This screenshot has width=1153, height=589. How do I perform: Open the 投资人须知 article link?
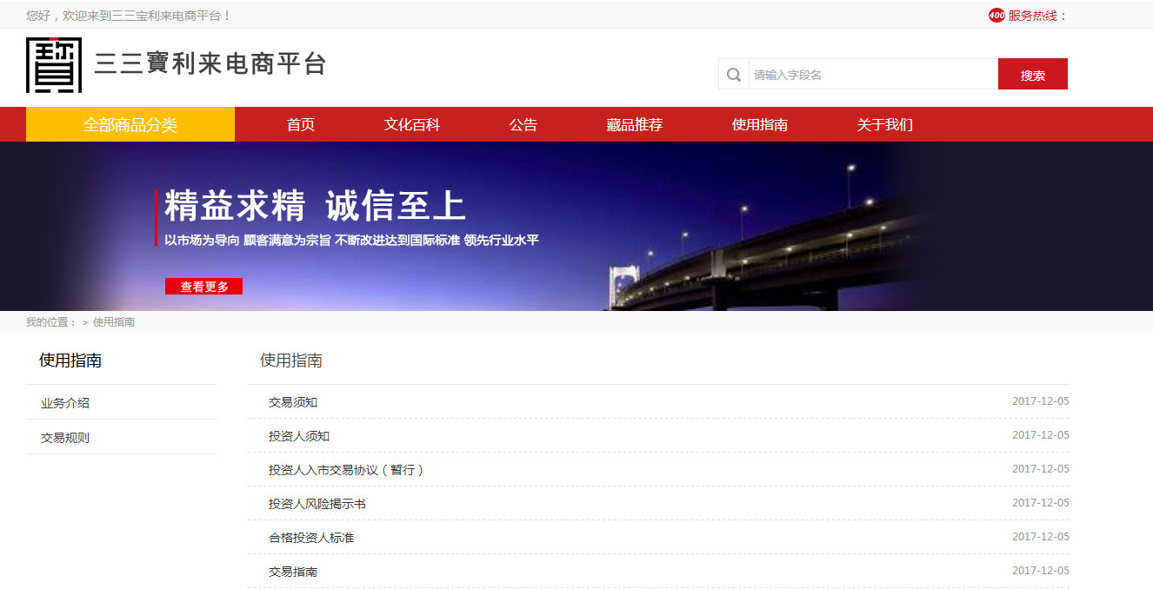pyautogui.click(x=299, y=436)
